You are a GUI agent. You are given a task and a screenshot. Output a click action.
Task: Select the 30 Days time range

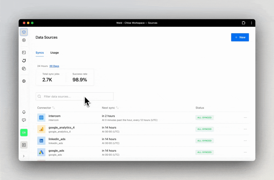tap(54, 66)
